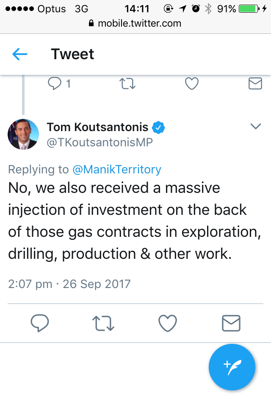Tap the battery indicator in status bar
271x406 pixels.
point(250,8)
